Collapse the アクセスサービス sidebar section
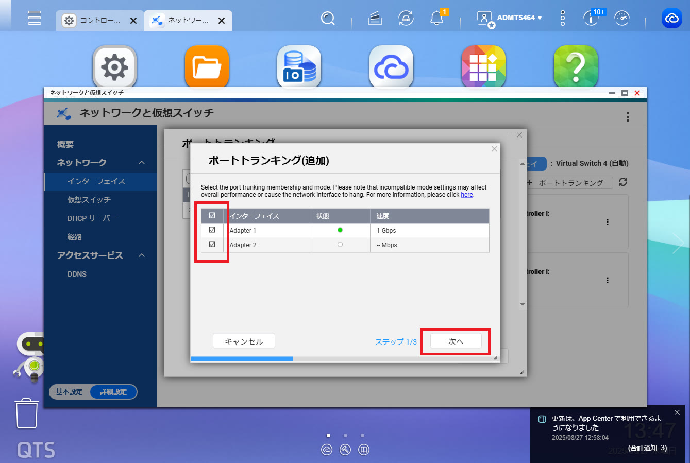 142,255
